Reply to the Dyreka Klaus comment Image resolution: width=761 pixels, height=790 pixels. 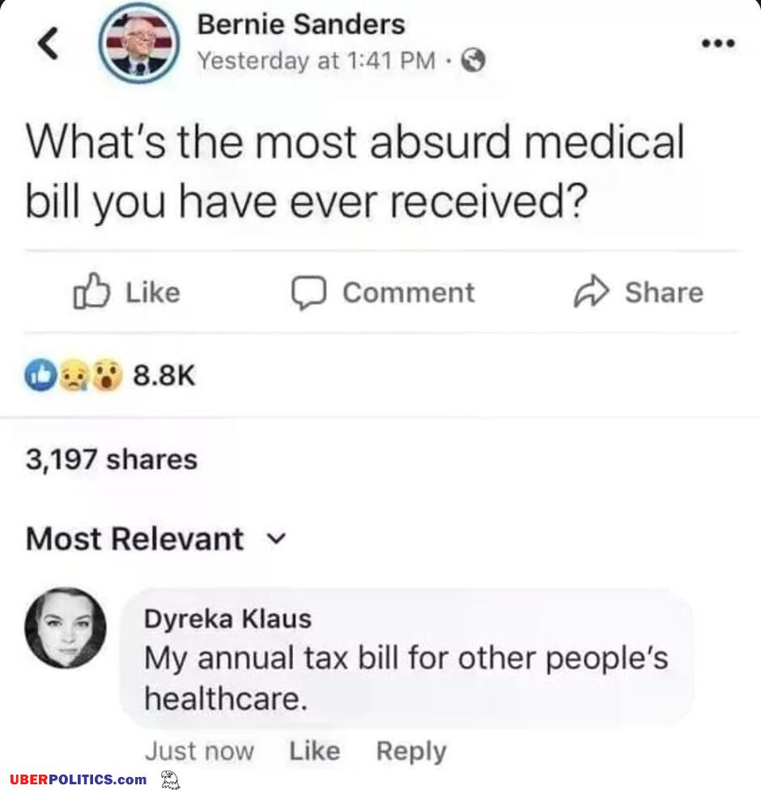(410, 751)
